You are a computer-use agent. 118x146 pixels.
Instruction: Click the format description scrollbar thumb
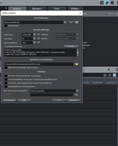tap(78, 53)
